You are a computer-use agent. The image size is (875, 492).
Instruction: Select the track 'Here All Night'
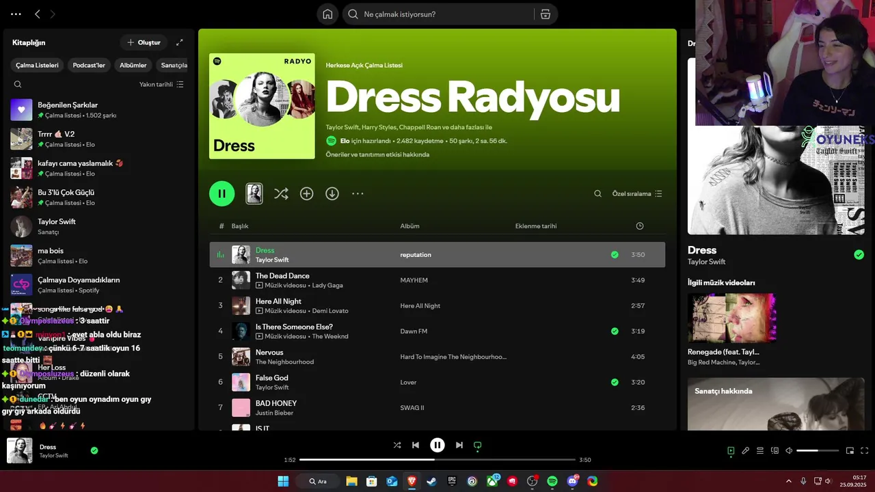278,301
